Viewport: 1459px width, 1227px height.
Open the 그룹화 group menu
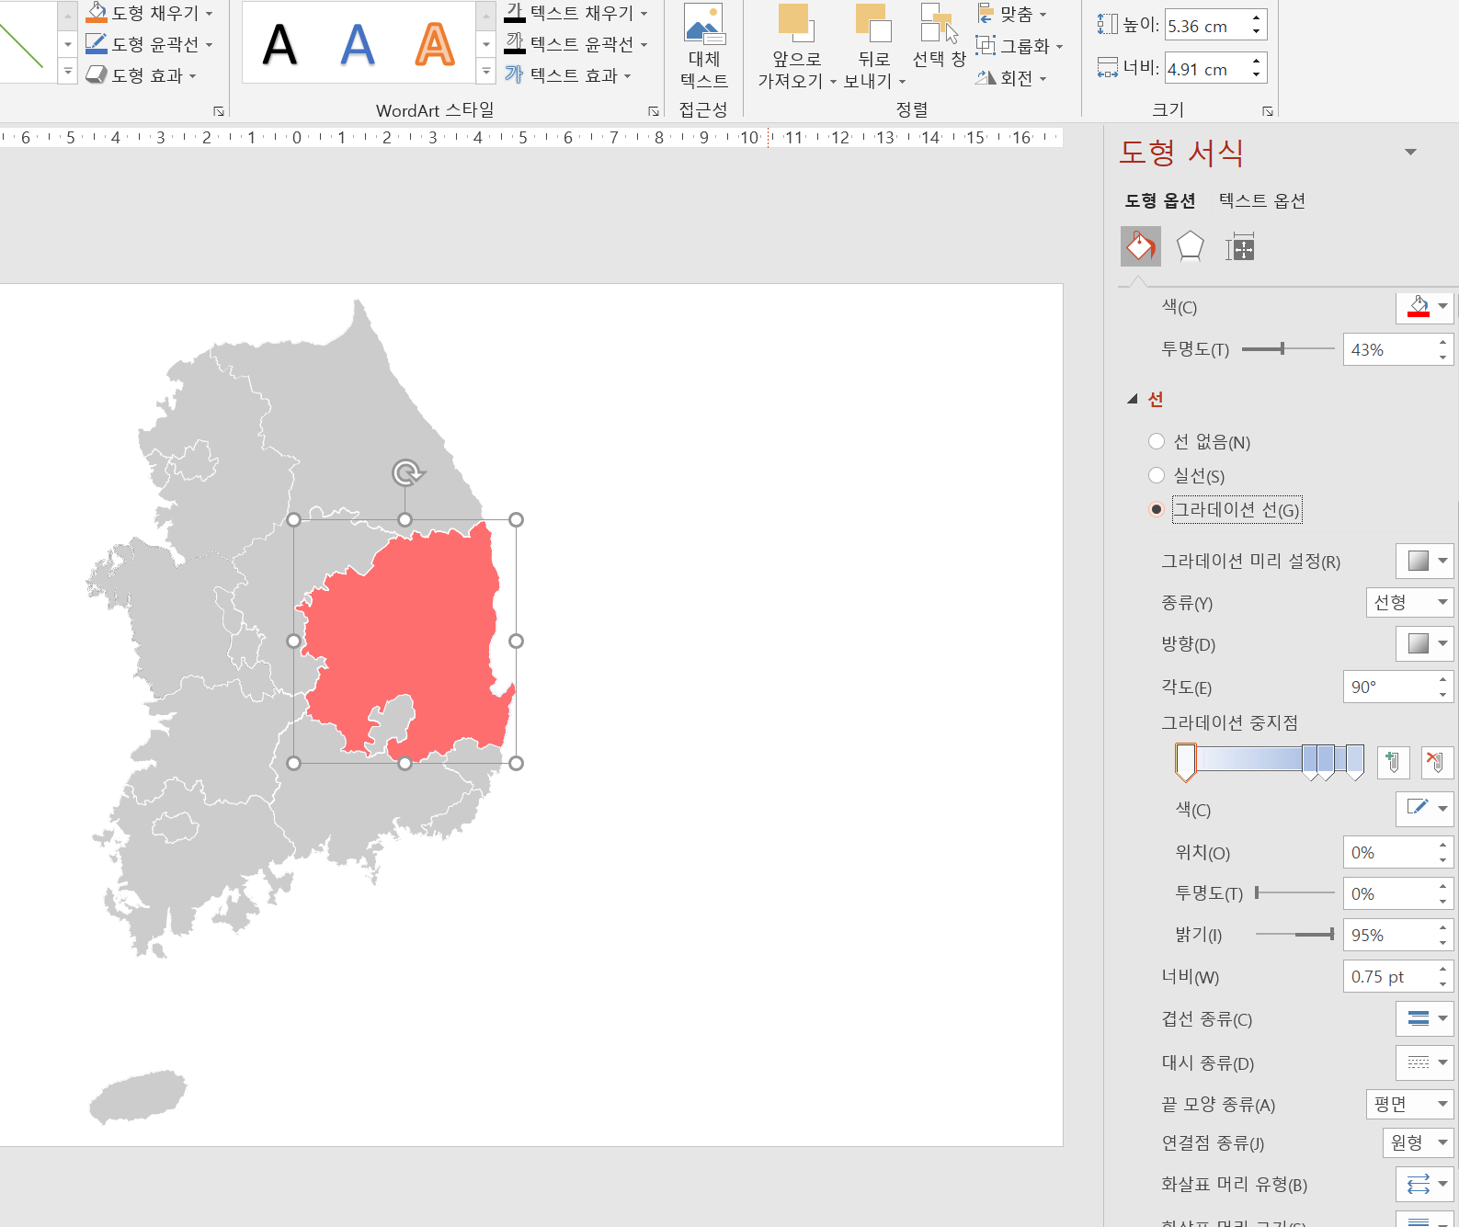(x=1020, y=46)
